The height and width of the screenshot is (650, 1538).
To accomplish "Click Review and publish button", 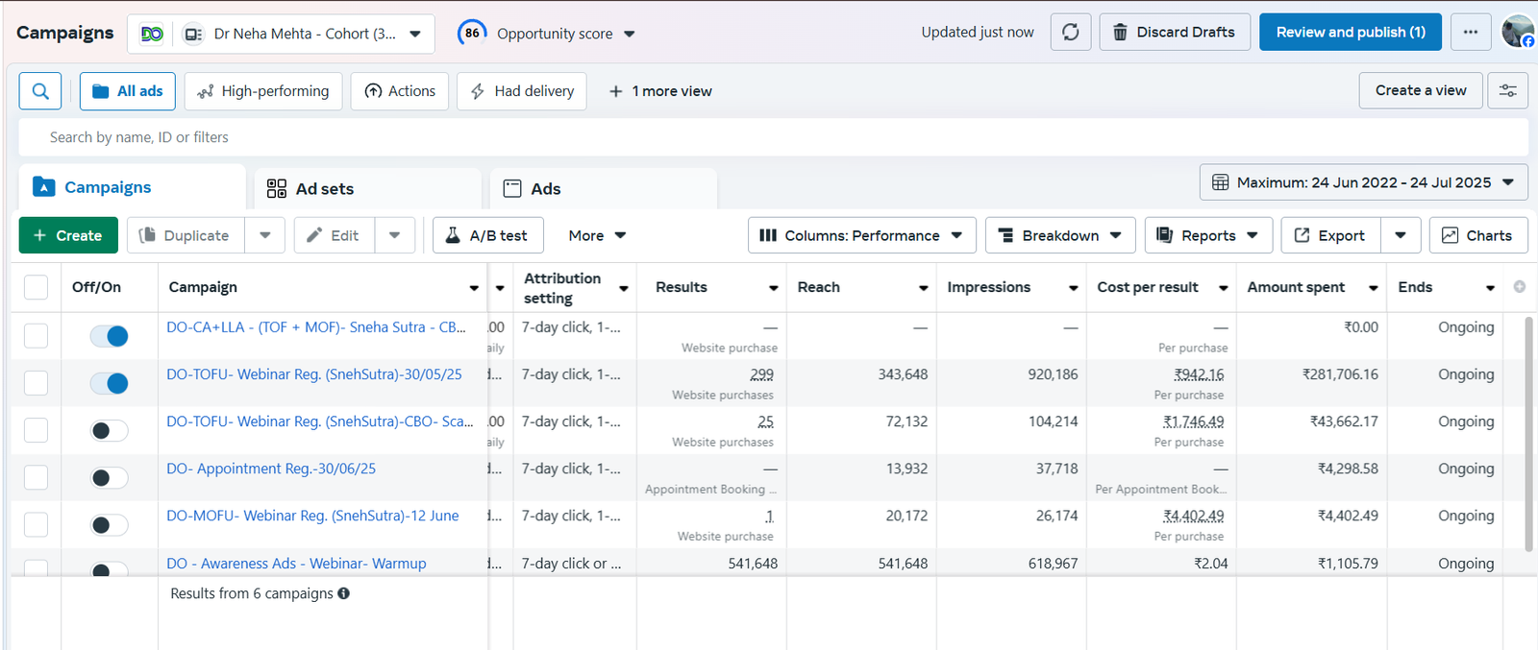I will tap(1350, 33).
